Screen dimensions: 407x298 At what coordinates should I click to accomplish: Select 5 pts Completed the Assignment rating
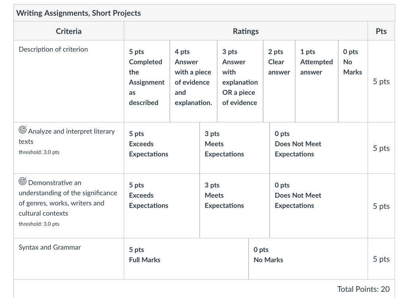147,81
